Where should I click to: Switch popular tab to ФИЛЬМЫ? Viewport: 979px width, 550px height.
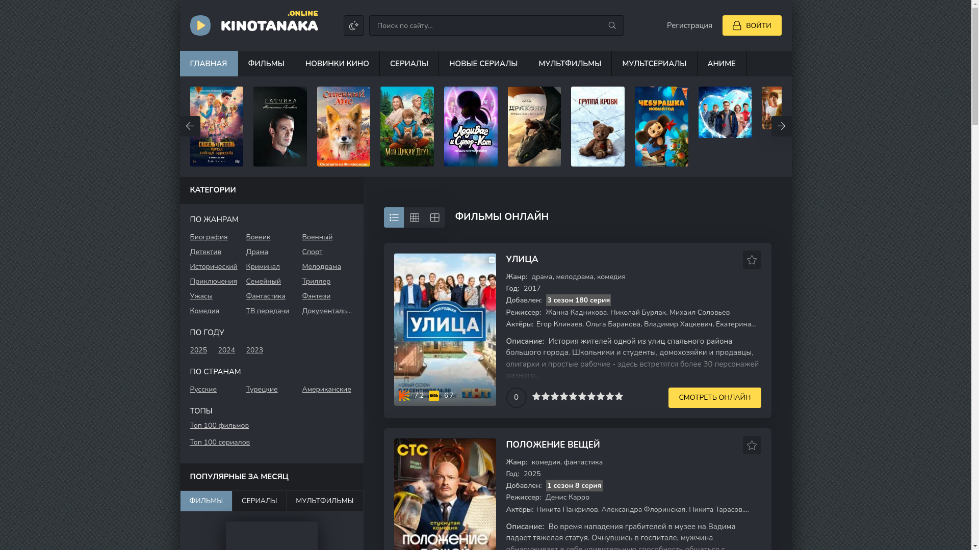click(x=206, y=501)
